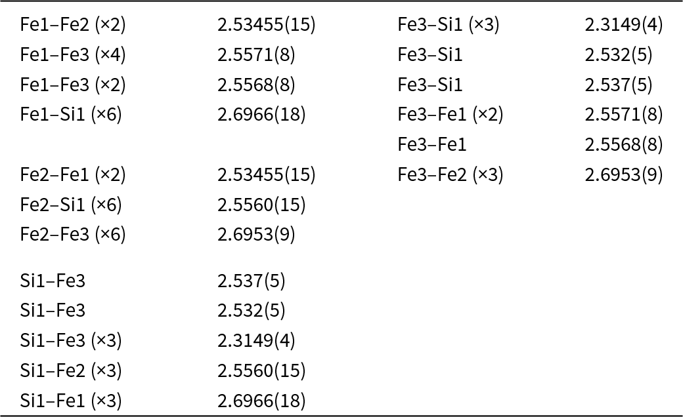The height and width of the screenshot is (417, 683).
Task: Click the 2.6966(18) value beside Fe1–Si1 (×6)
Action: 261,115
